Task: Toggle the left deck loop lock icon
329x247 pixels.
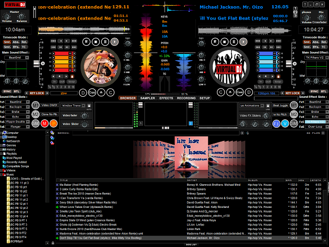Action: pyautogui.click(x=72, y=77)
